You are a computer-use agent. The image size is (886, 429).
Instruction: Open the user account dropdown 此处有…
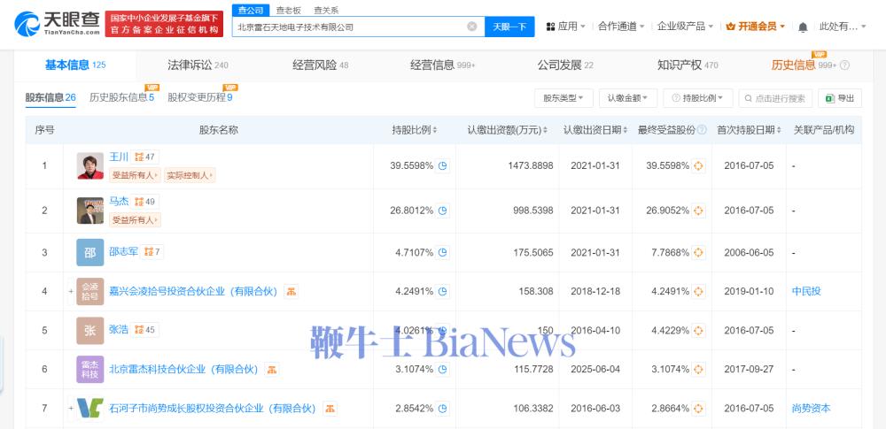pos(843,27)
